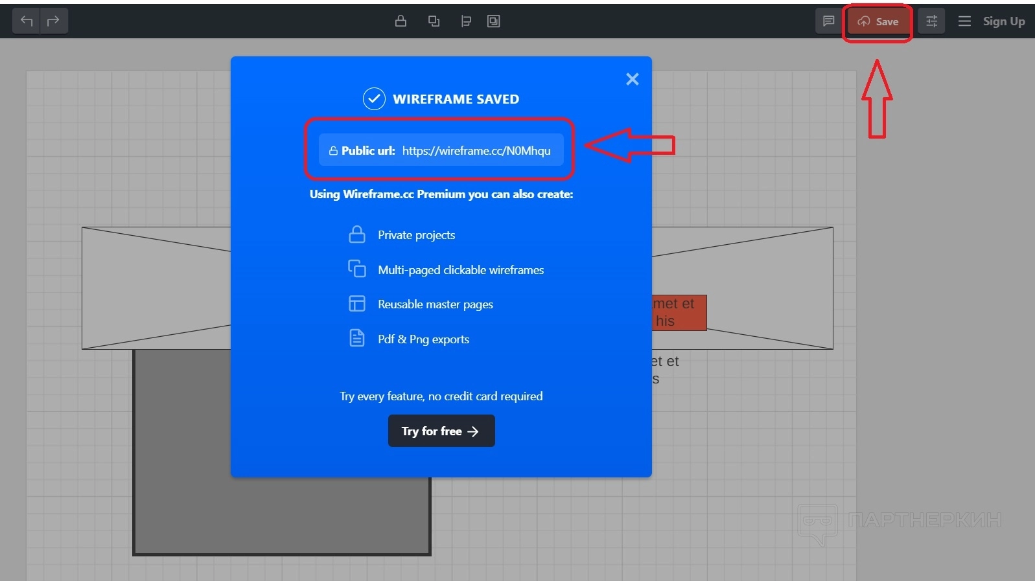Open the annotations speech bubble icon
Screen dimensions: 1035x581
tap(828, 21)
